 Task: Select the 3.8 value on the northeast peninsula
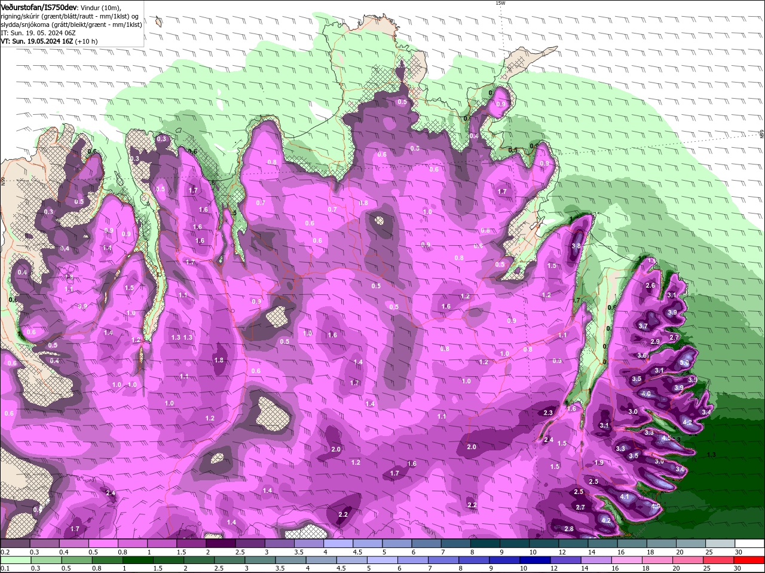point(576,246)
